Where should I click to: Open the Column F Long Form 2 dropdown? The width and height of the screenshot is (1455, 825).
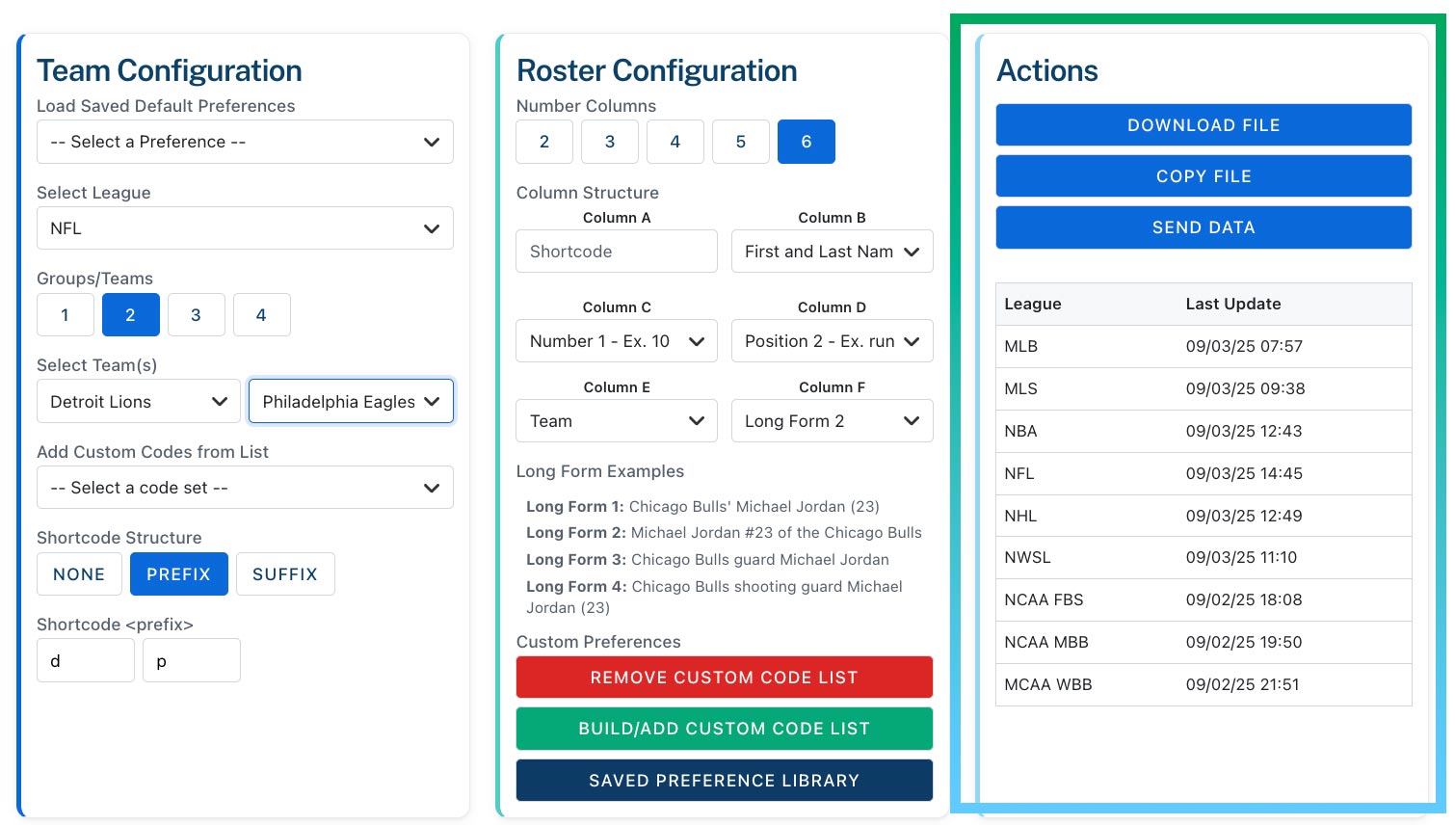coord(832,420)
